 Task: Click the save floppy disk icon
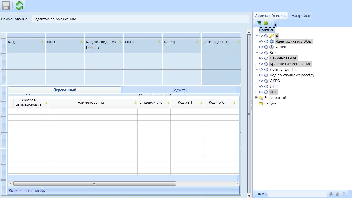6,6
